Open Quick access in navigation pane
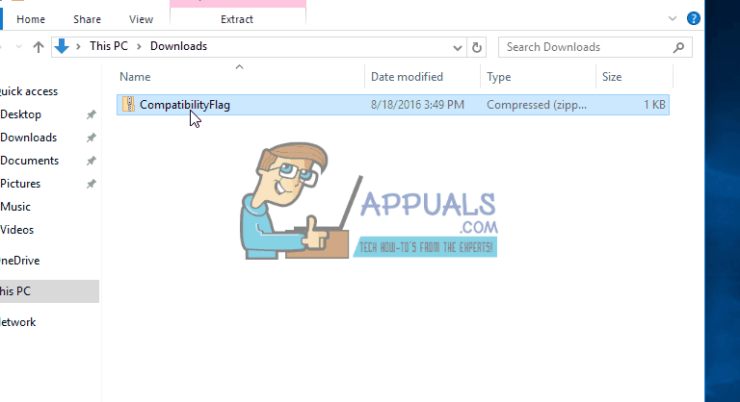 [29, 91]
